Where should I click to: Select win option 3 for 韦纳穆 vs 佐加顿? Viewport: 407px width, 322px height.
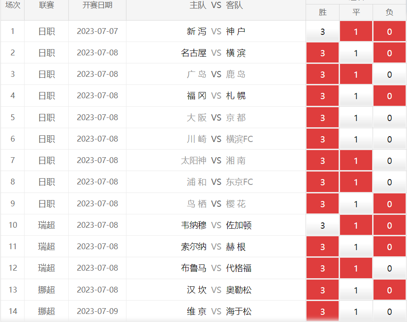click(x=323, y=226)
